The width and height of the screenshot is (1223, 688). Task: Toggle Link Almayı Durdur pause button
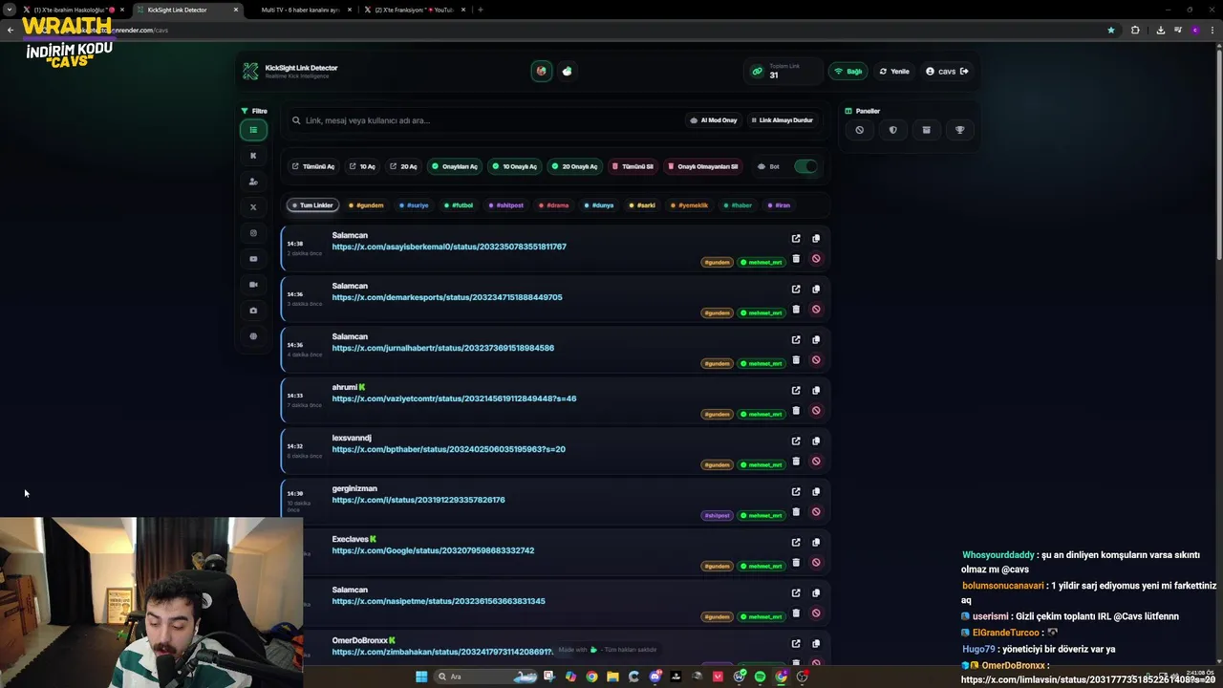(x=782, y=120)
